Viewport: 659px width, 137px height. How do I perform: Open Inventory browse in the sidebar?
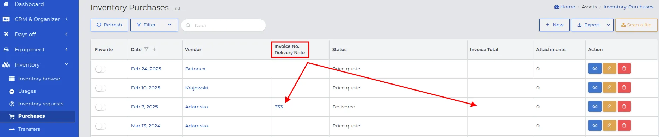tap(39, 79)
